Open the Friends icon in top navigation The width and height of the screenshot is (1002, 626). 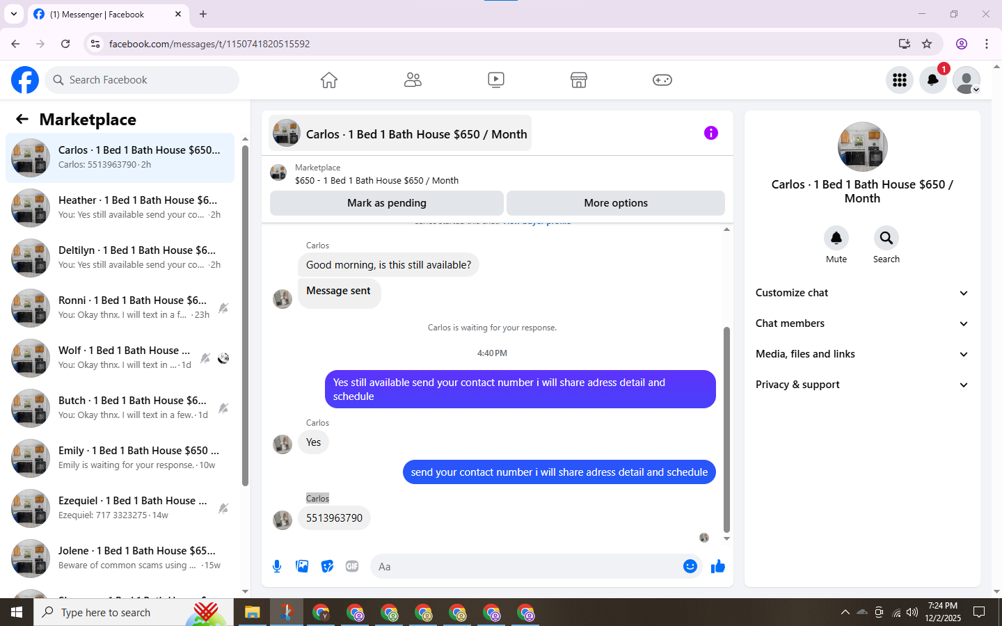[413, 80]
